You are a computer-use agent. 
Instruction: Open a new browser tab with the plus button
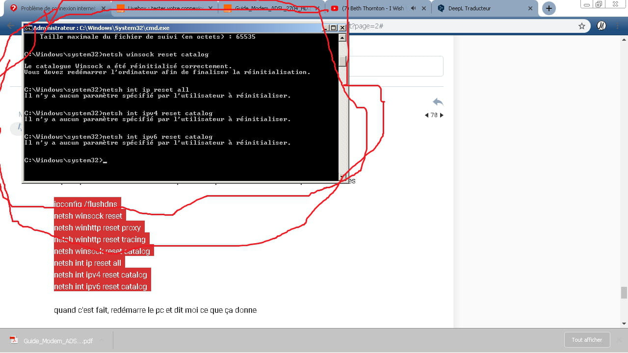[x=549, y=8]
